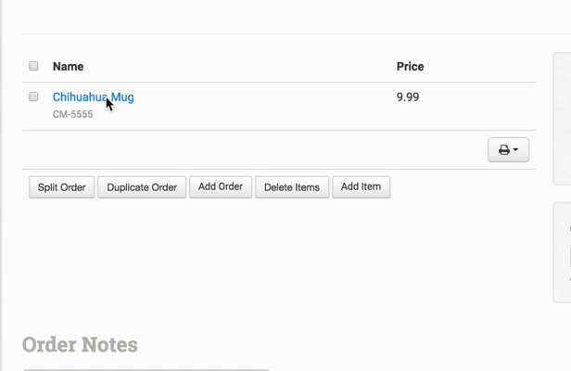Click the Add Order button
571x371 pixels.
click(221, 186)
